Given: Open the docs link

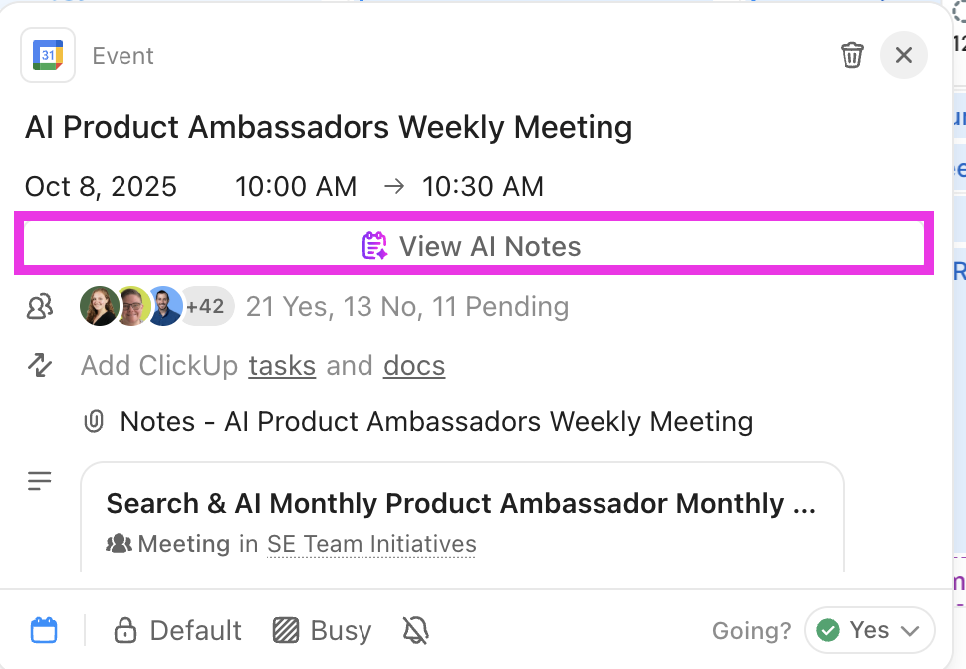Looking at the screenshot, I should click(414, 366).
